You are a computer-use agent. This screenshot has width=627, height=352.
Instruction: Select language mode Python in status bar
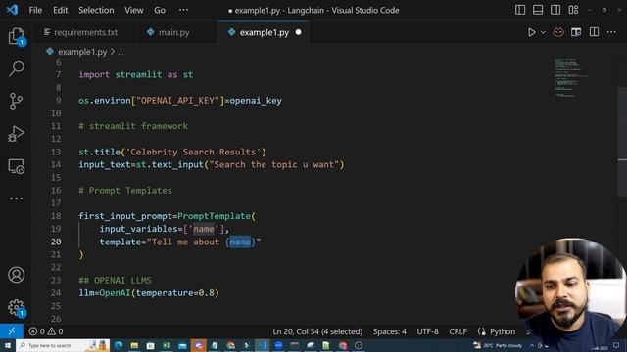pos(503,331)
